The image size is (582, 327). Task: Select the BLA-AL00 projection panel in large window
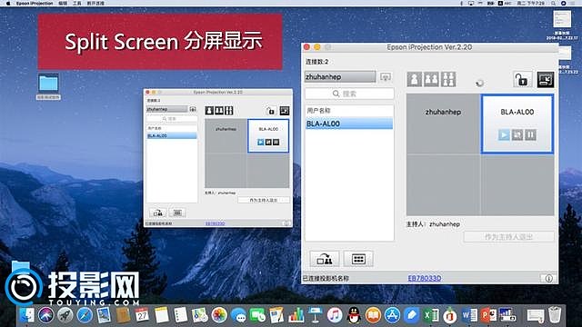coord(517,124)
